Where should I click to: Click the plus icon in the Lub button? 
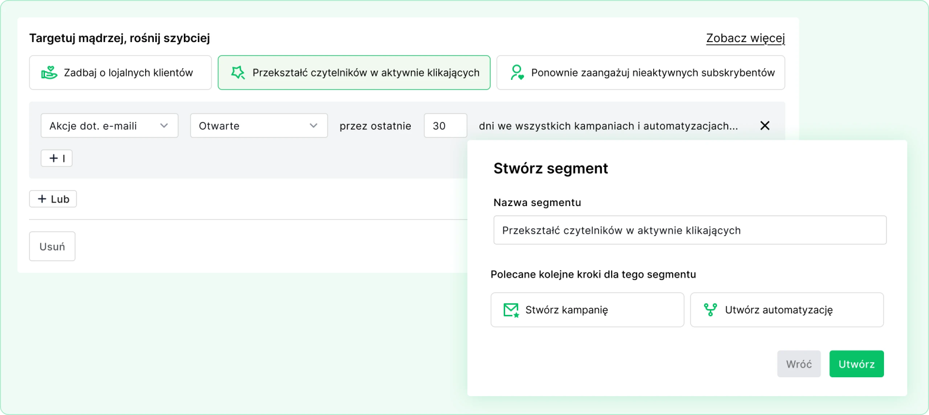42,199
